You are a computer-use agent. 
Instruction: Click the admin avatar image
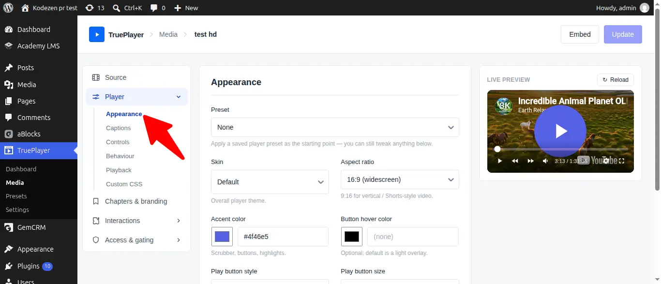click(x=644, y=8)
